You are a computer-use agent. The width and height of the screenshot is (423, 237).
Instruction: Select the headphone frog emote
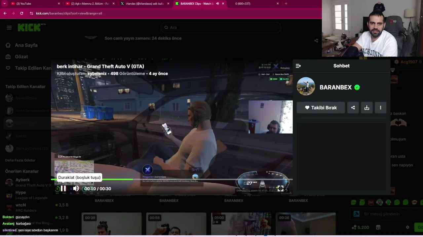pos(379,202)
